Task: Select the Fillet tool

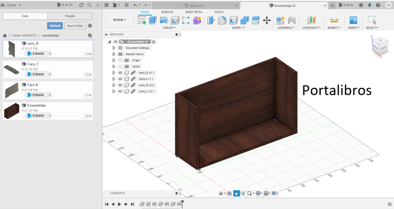Action: point(222,21)
